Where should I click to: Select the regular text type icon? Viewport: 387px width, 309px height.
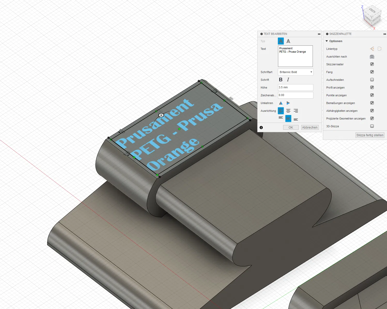281,41
